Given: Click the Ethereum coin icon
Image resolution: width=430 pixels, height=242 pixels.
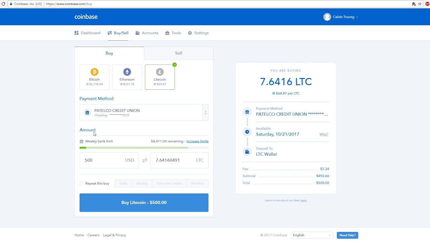Looking at the screenshot, I should pyautogui.click(x=127, y=72).
